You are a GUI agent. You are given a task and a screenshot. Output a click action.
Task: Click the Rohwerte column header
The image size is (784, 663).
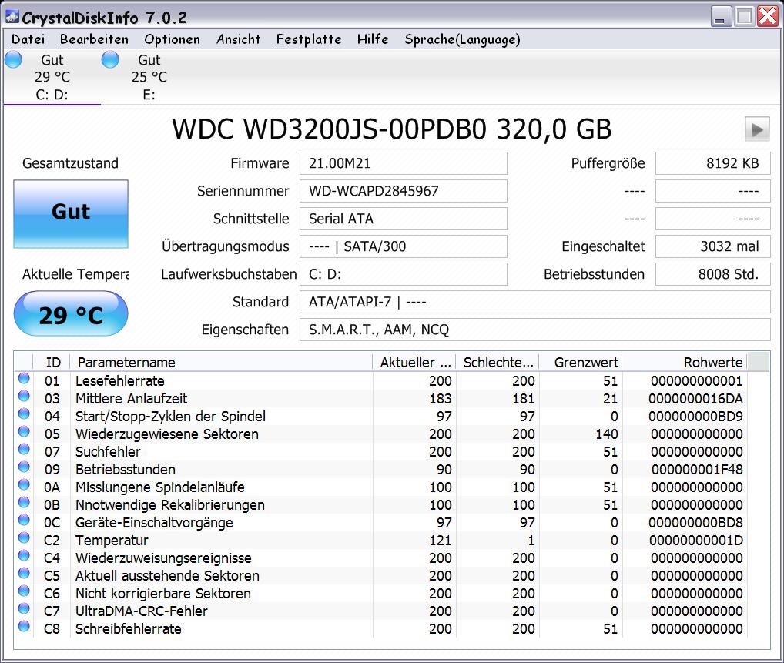click(x=685, y=362)
